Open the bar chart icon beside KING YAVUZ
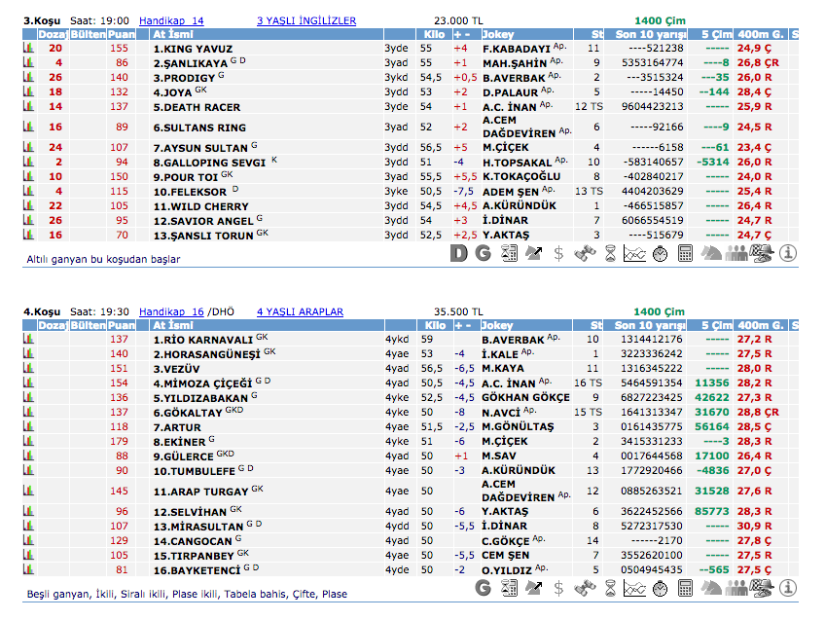 click(x=28, y=48)
